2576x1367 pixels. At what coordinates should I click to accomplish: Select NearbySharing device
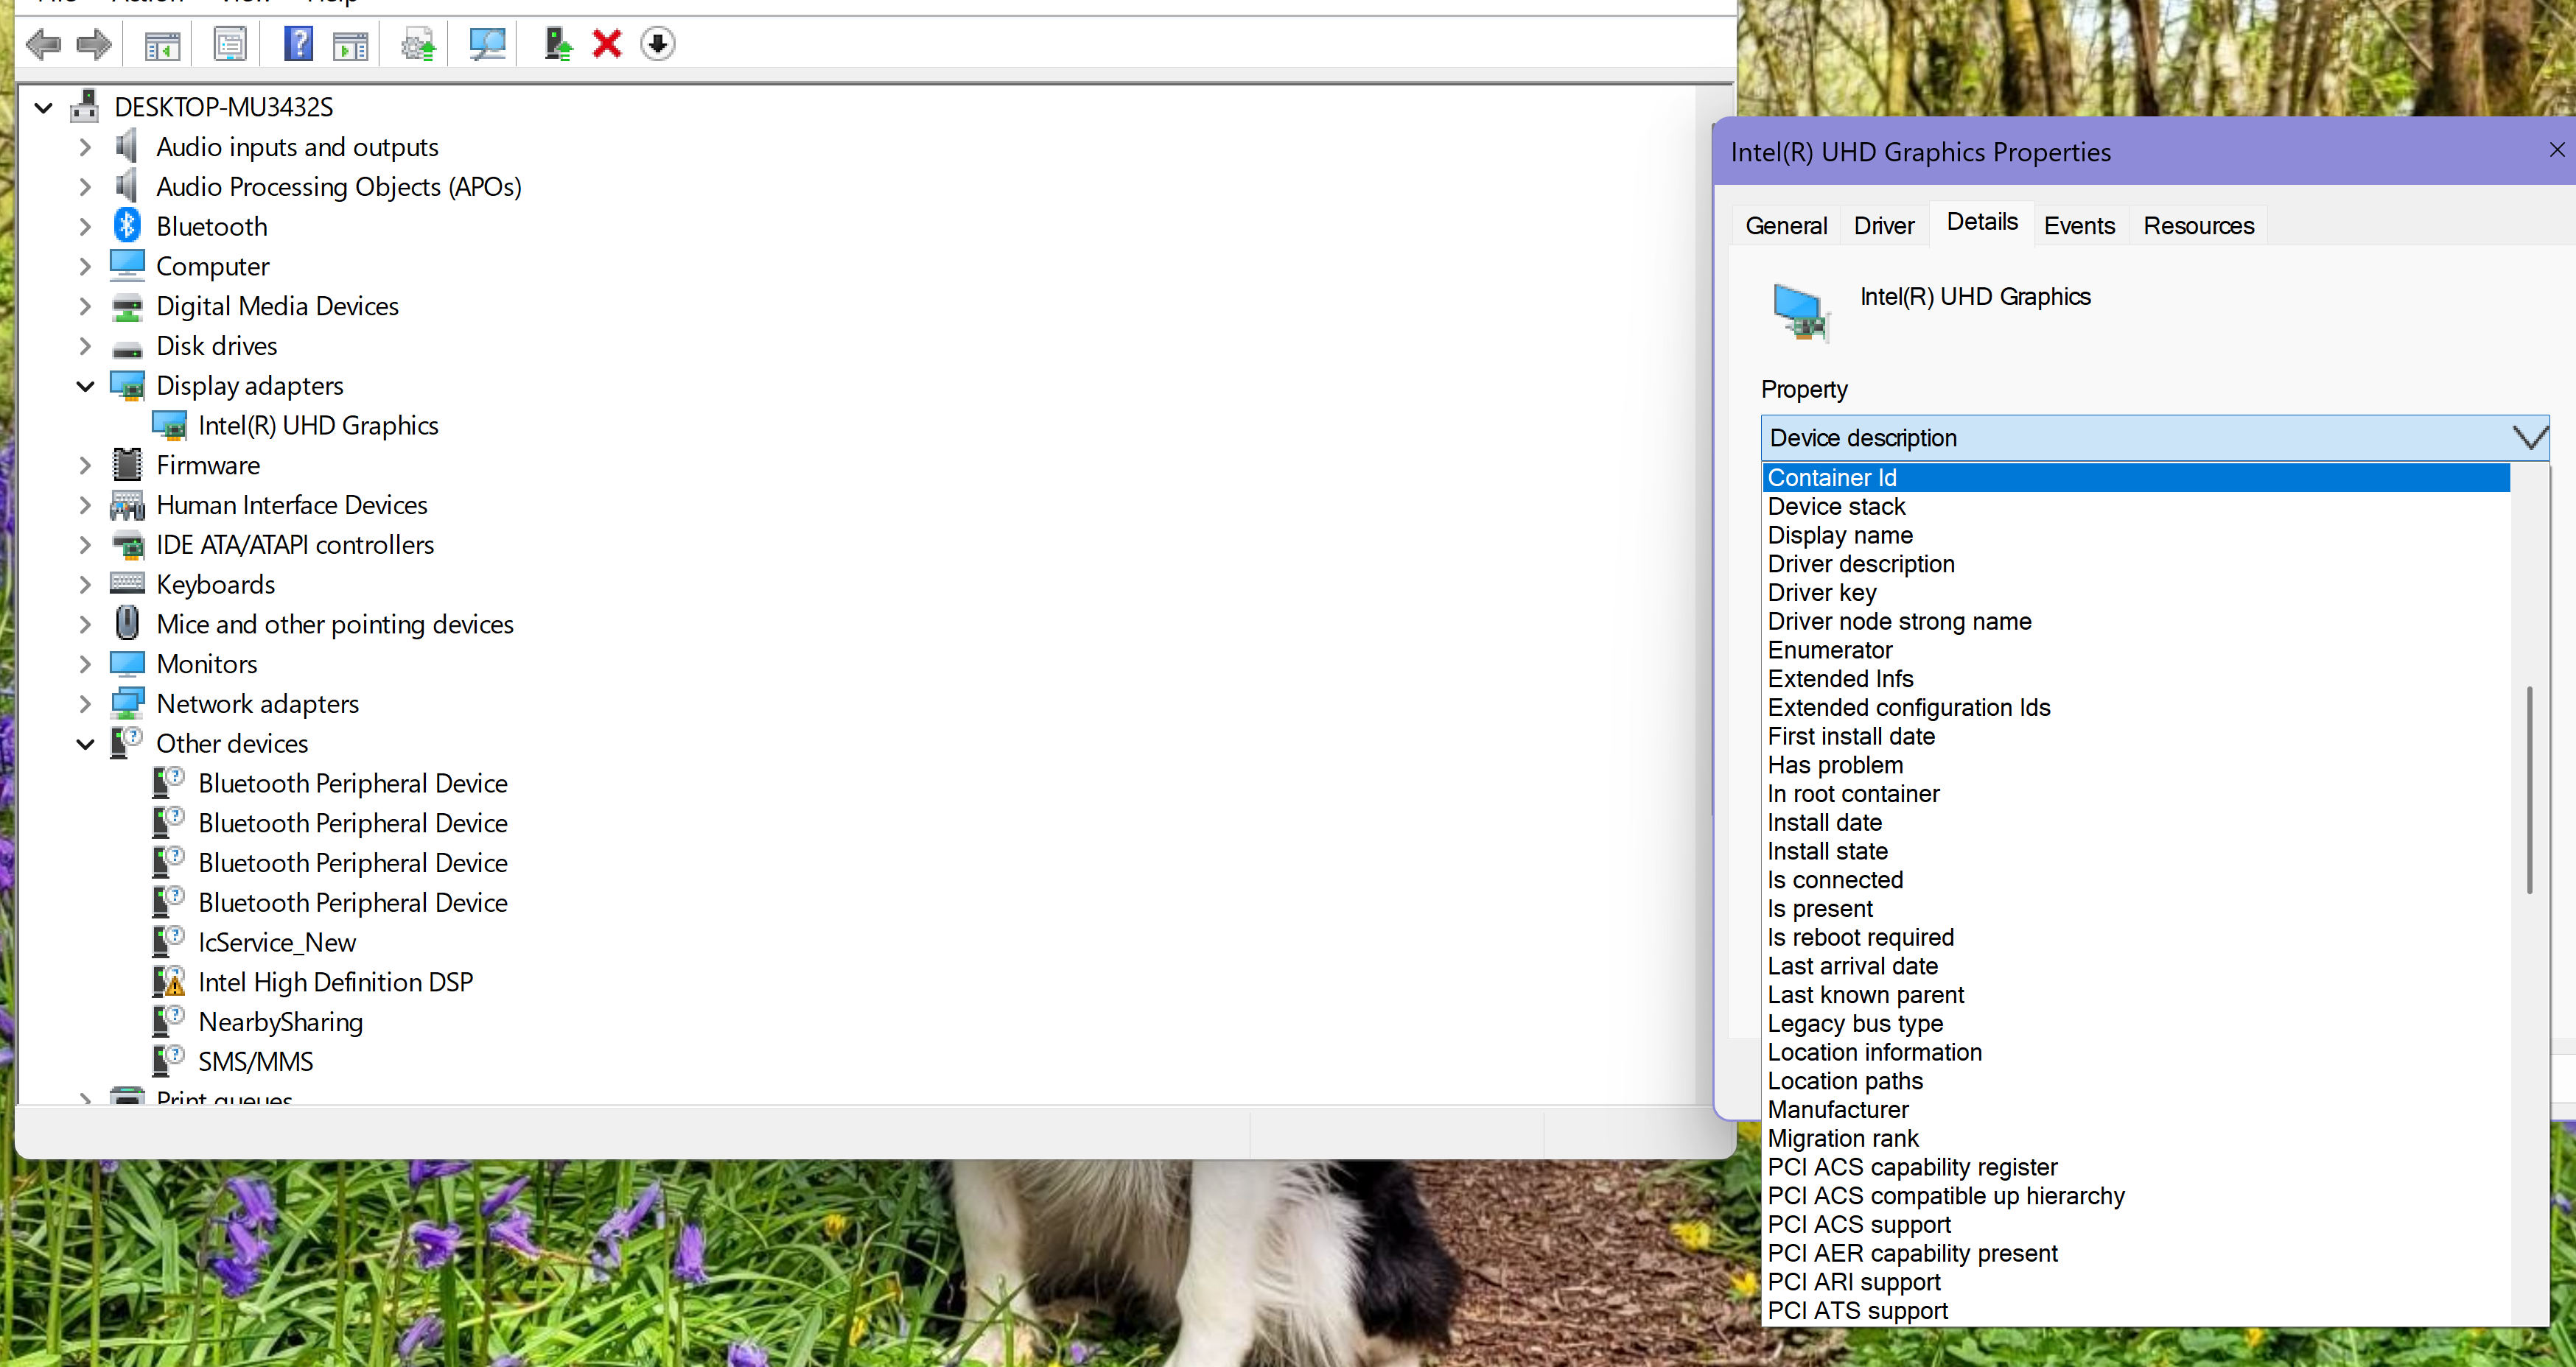[x=280, y=1022]
